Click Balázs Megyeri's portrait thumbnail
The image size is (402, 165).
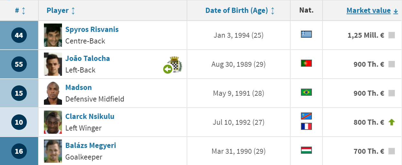53,151
